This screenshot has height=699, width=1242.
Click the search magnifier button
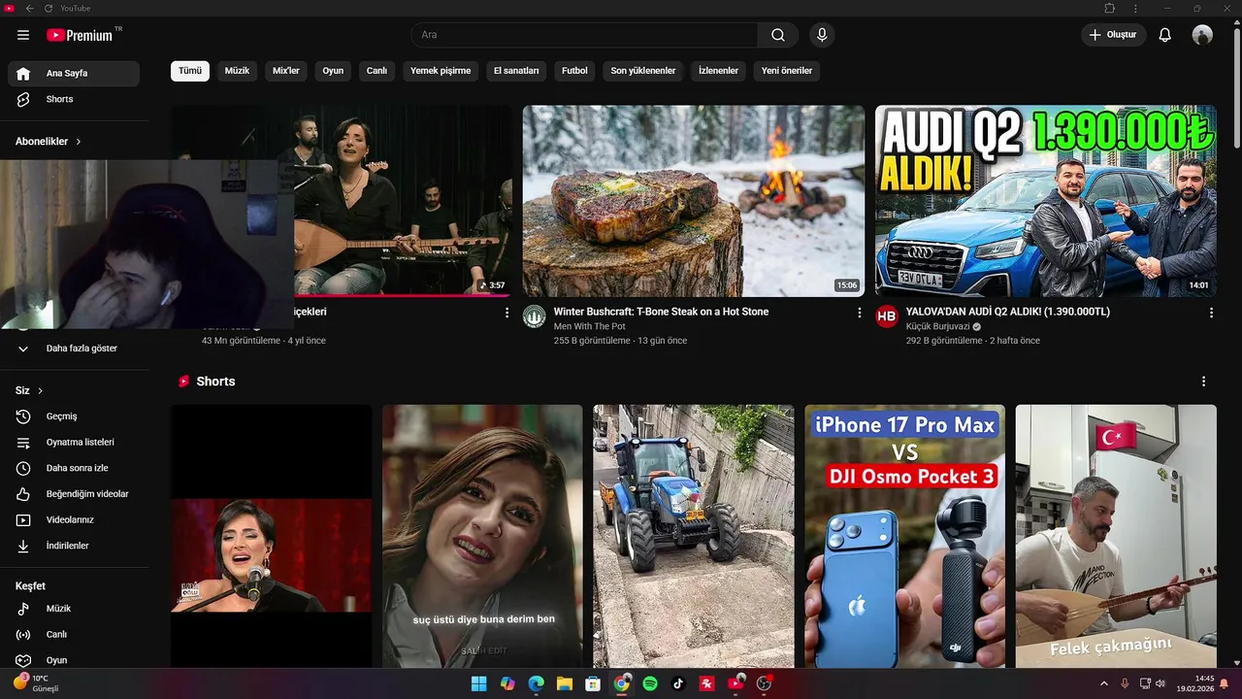(x=778, y=35)
